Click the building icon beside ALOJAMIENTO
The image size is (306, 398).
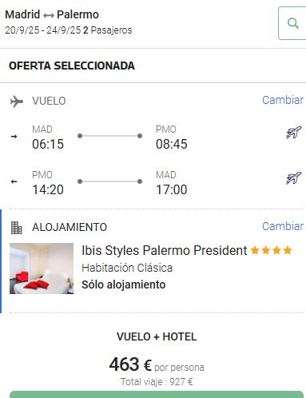coord(16,228)
